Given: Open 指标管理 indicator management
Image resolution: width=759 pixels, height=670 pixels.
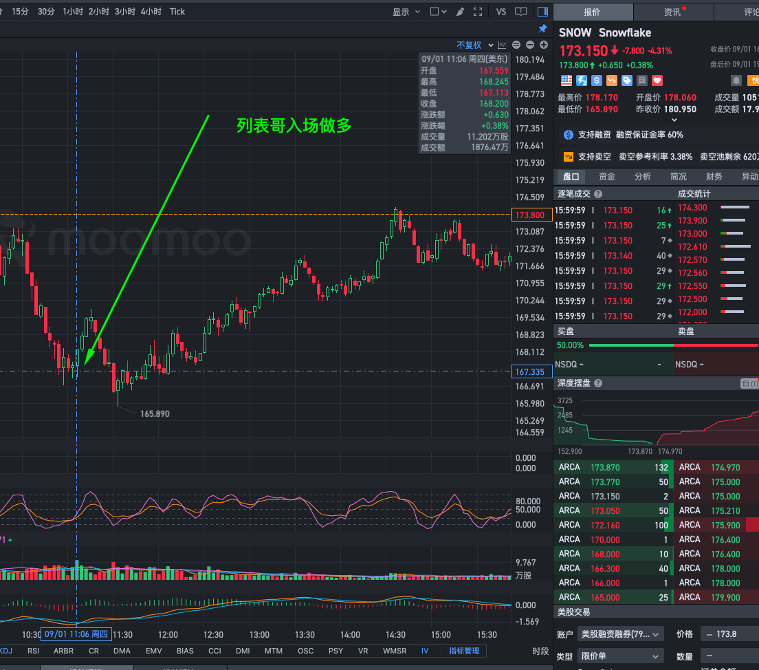Looking at the screenshot, I should [464, 651].
